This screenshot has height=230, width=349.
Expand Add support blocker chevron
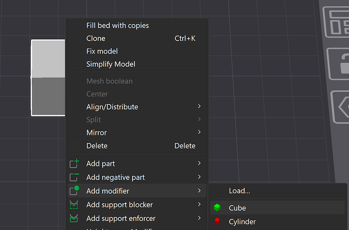199,204
